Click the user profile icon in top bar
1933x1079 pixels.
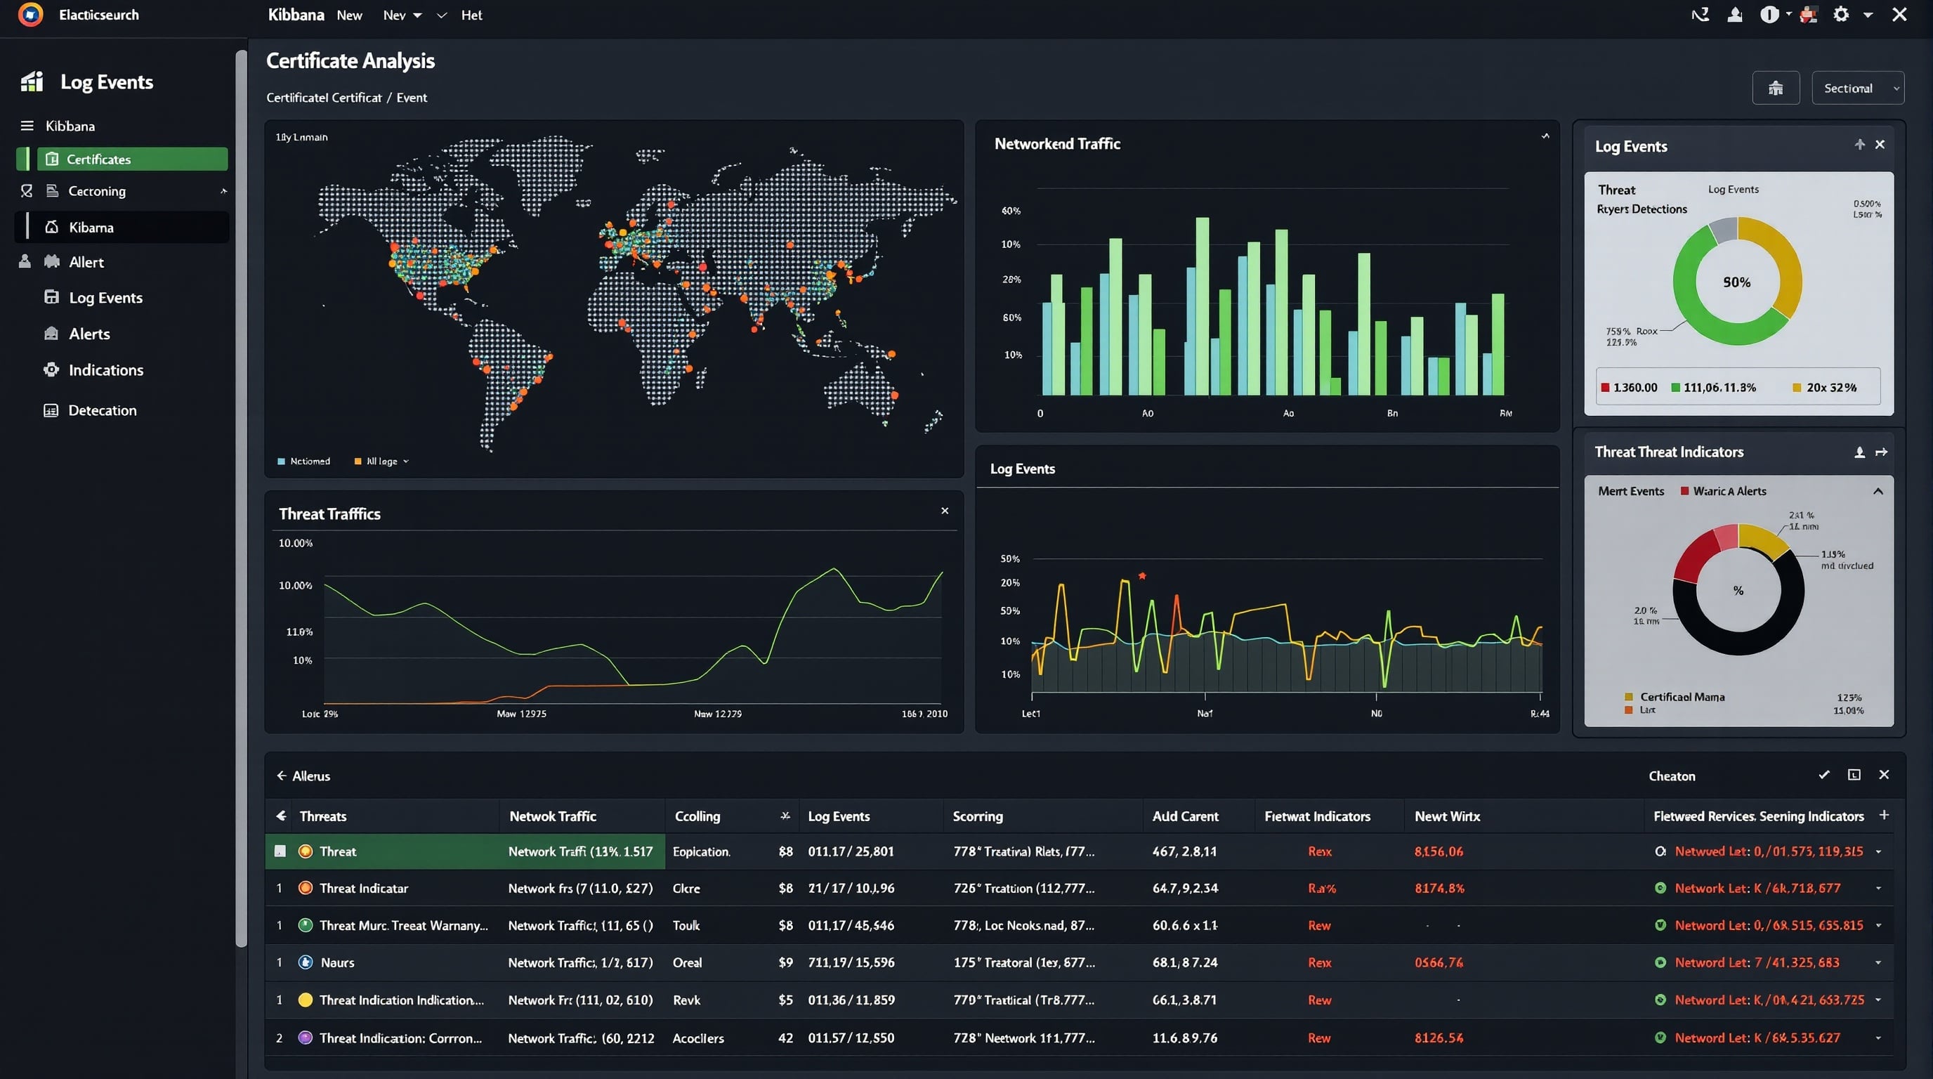click(x=1734, y=14)
